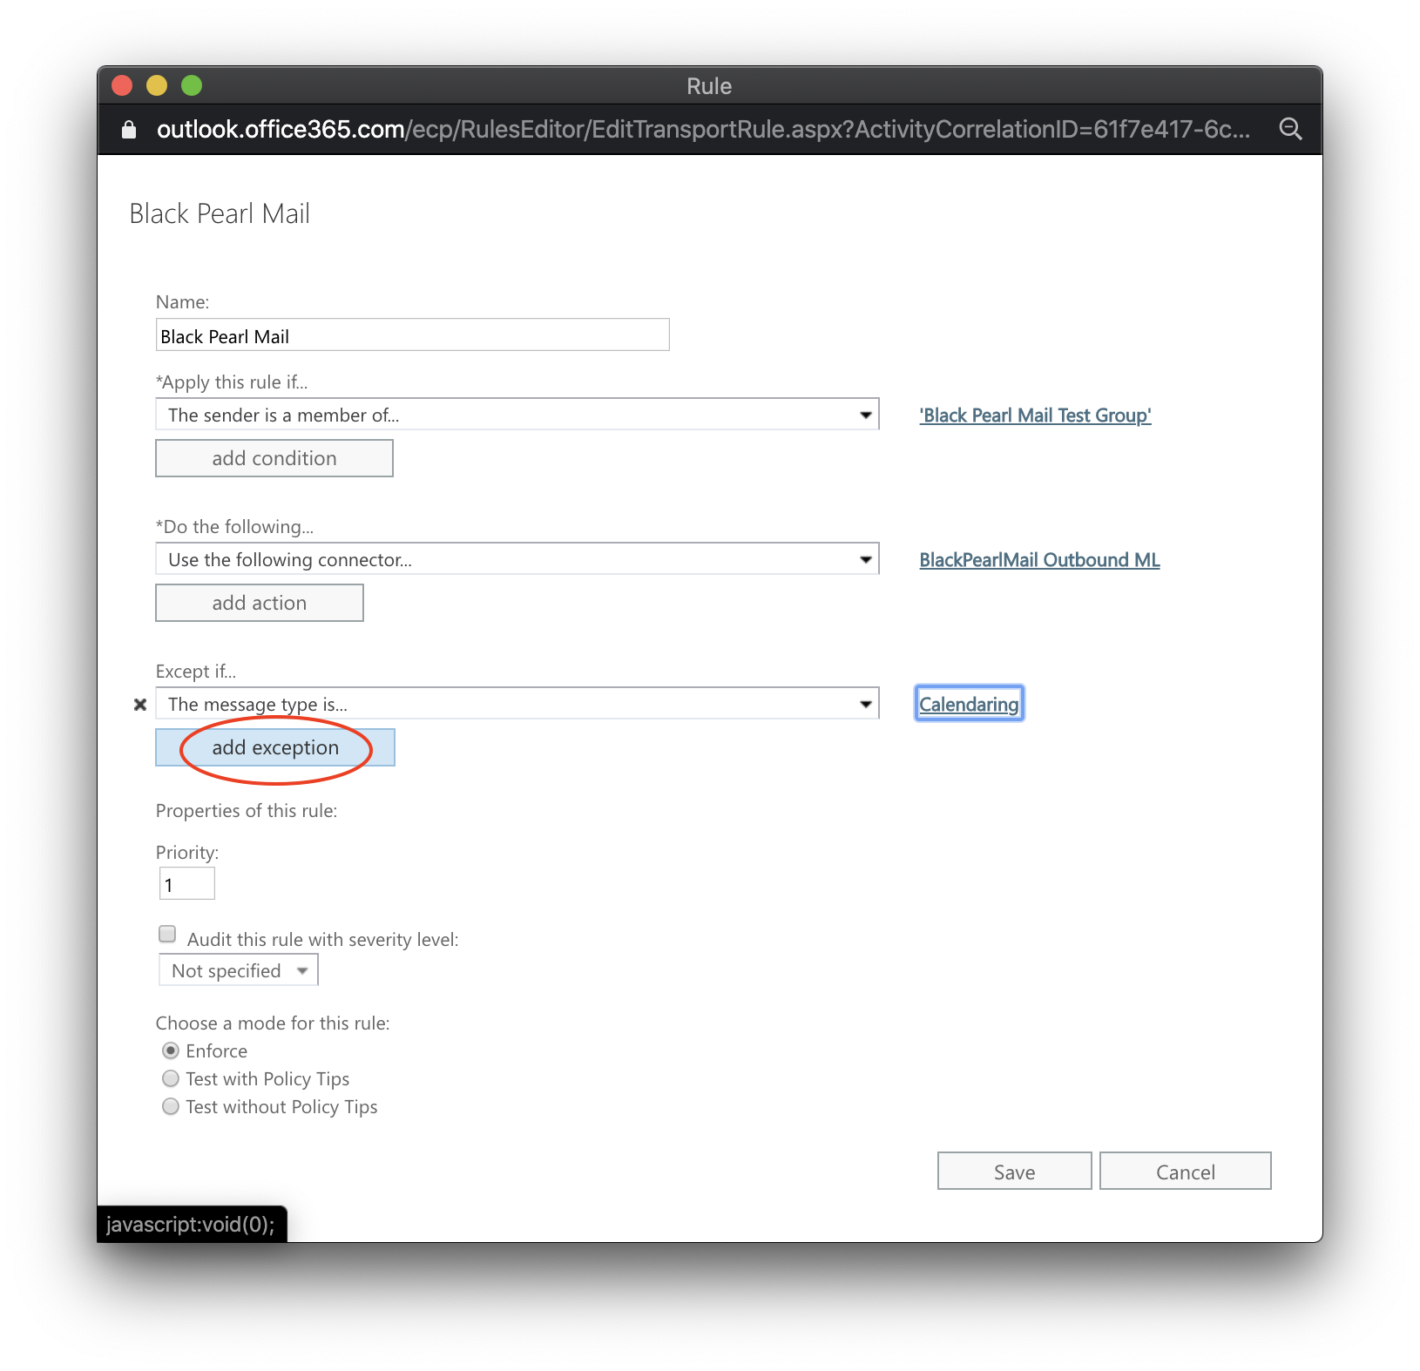Viewport: 1420px width, 1371px height.
Task: Click the lock icon in the address bar
Action: tap(129, 130)
